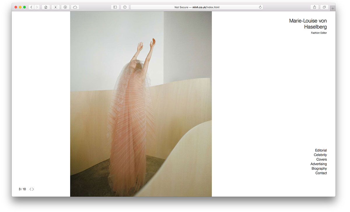Click the info circle toolbar button

pos(65,7)
